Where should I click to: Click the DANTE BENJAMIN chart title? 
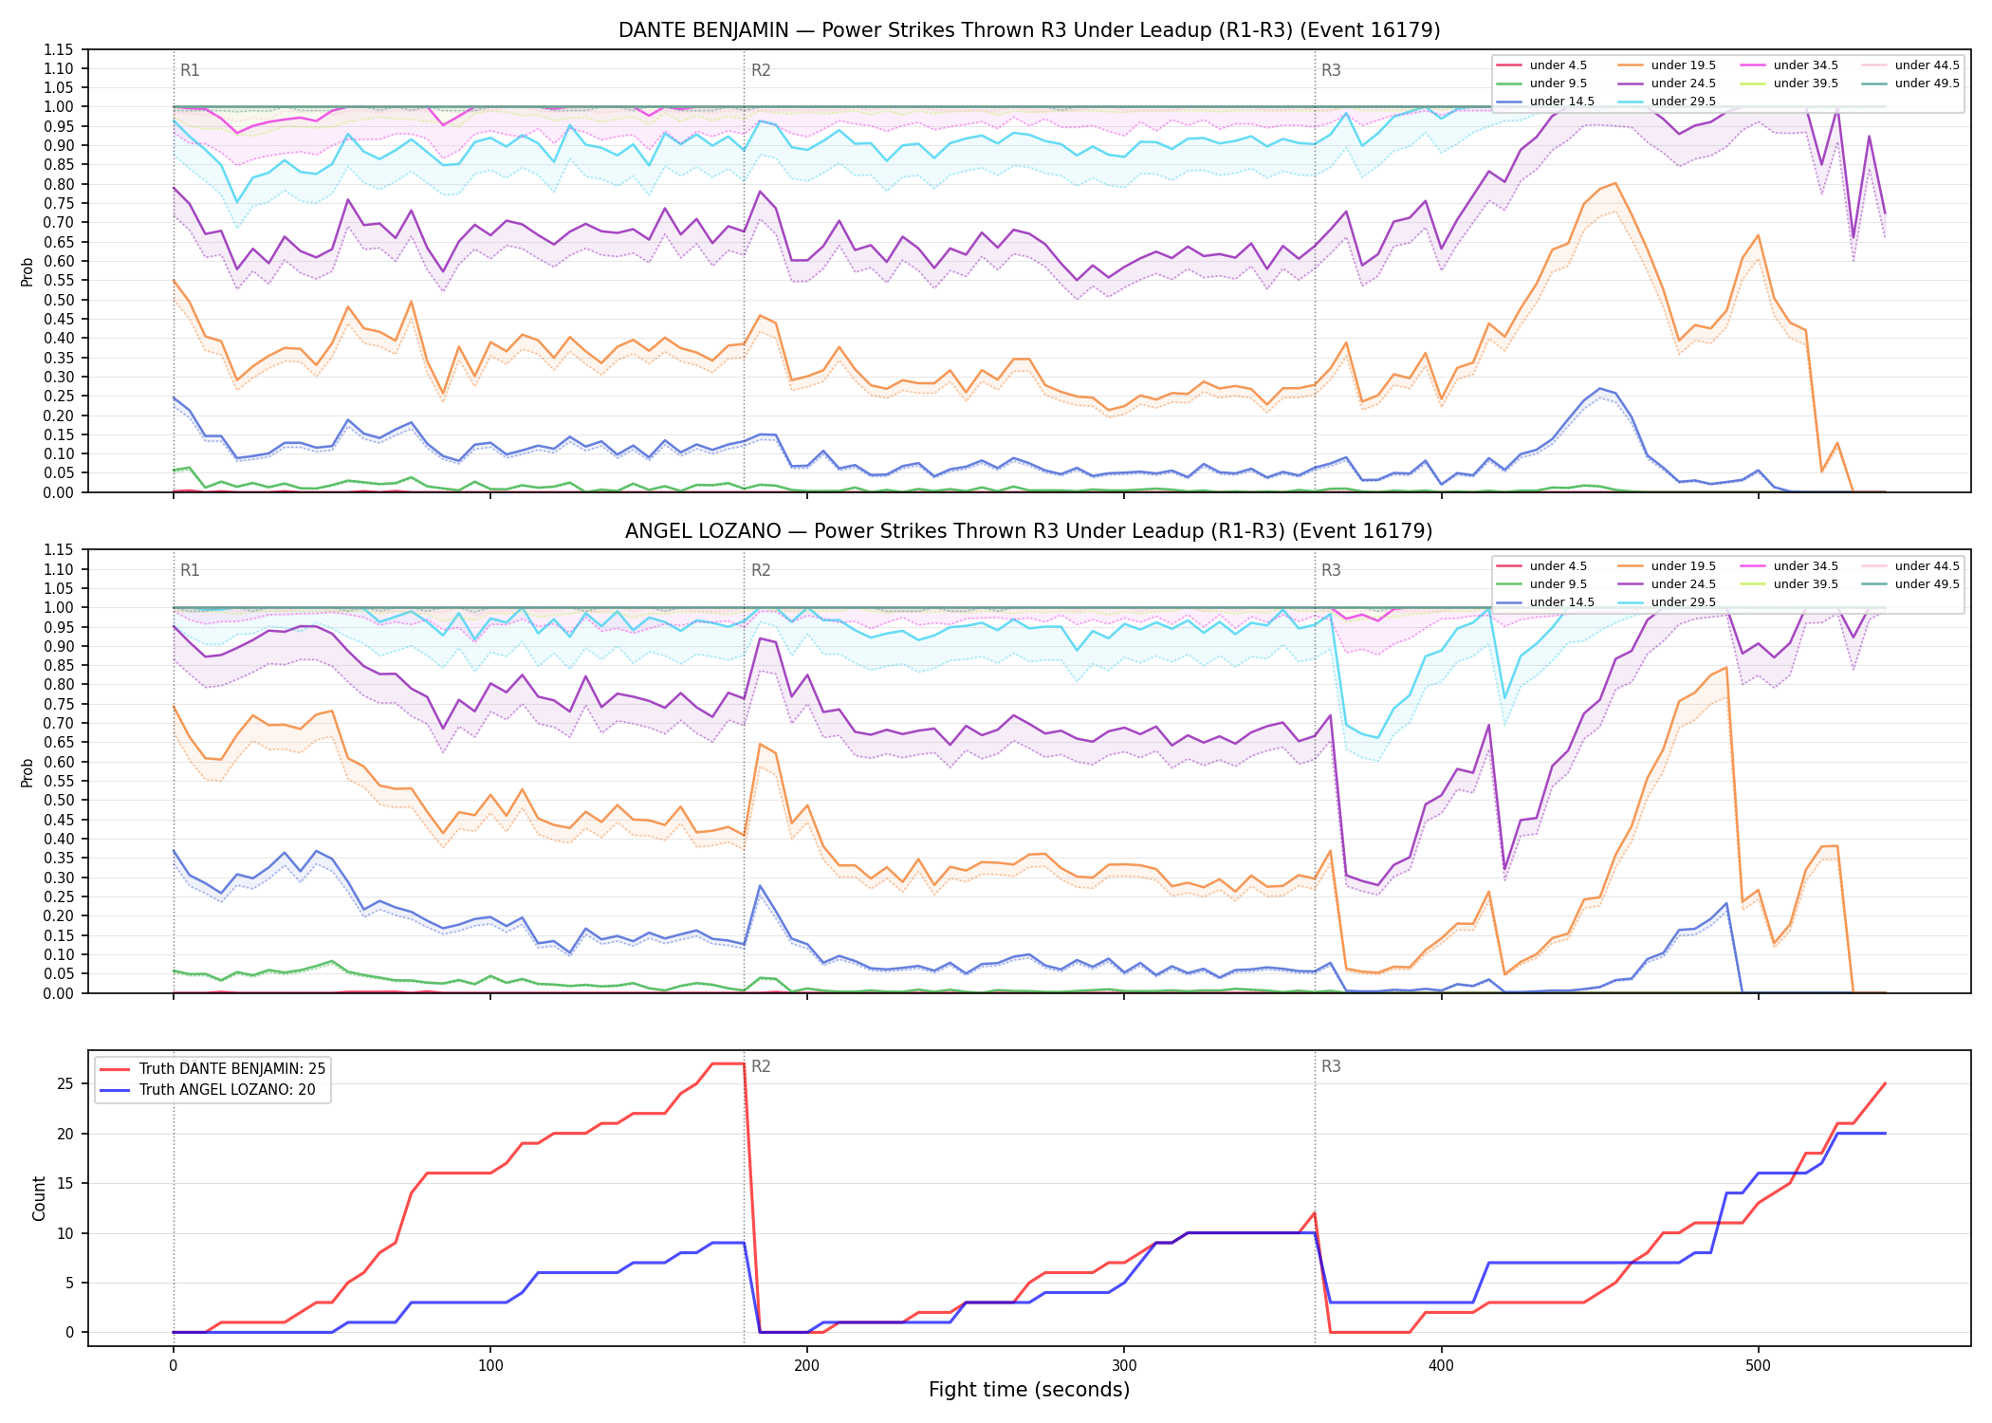[x=1029, y=30]
